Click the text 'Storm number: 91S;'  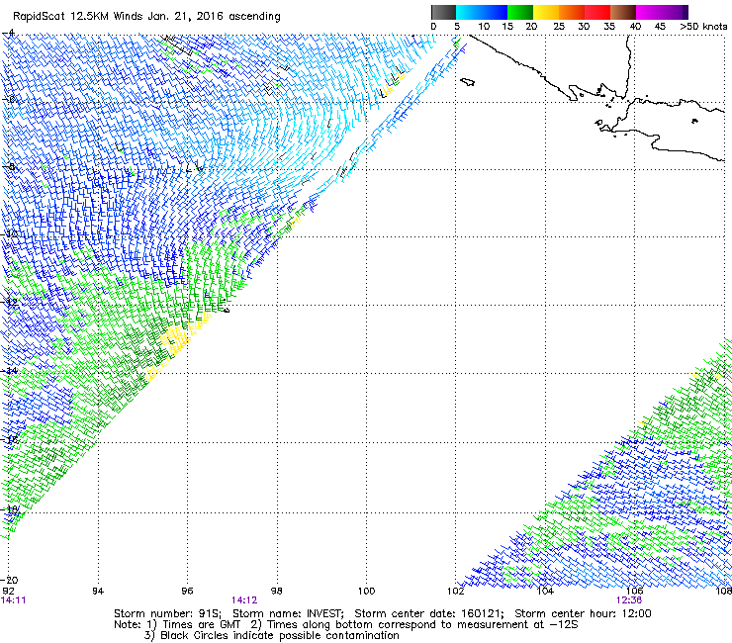(167, 613)
